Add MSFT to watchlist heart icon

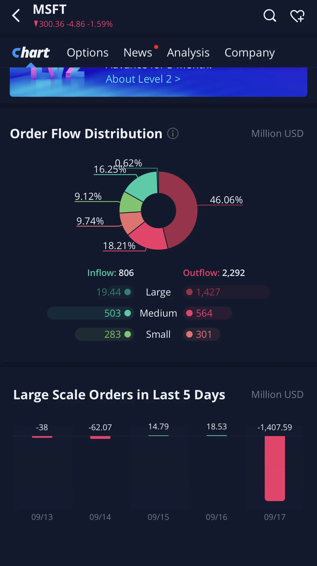(297, 16)
